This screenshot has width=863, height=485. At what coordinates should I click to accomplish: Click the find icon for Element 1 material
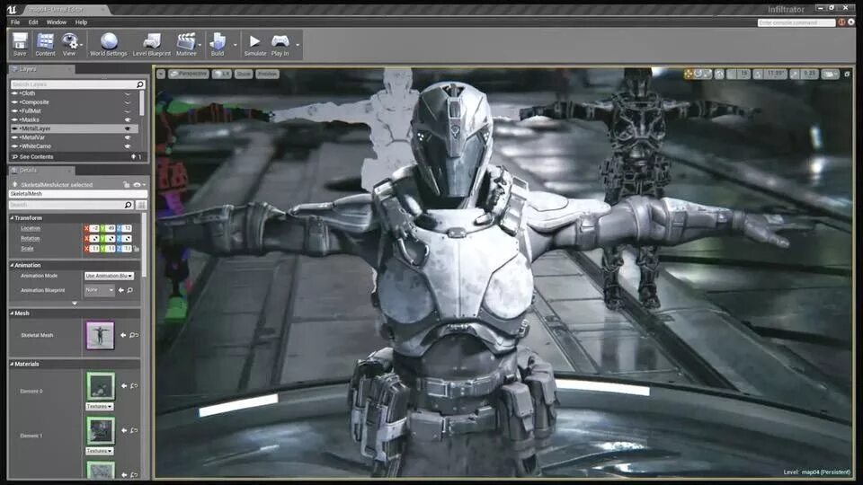click(x=134, y=430)
